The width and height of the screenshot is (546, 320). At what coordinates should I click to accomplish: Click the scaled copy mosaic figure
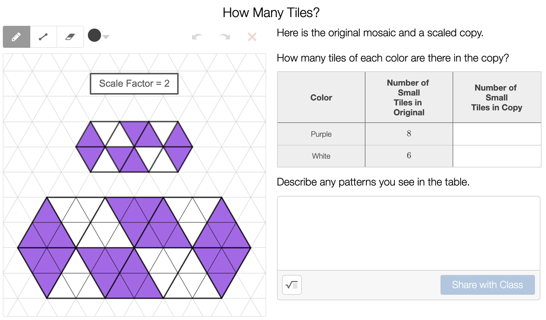(x=134, y=248)
